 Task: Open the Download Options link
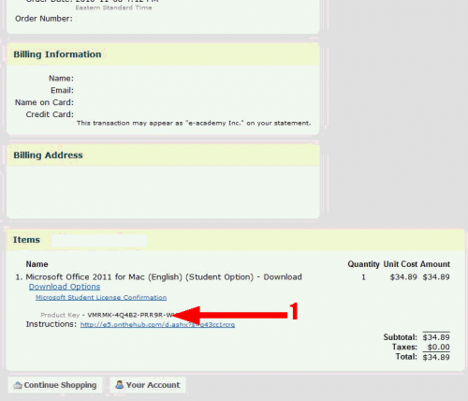(x=65, y=287)
